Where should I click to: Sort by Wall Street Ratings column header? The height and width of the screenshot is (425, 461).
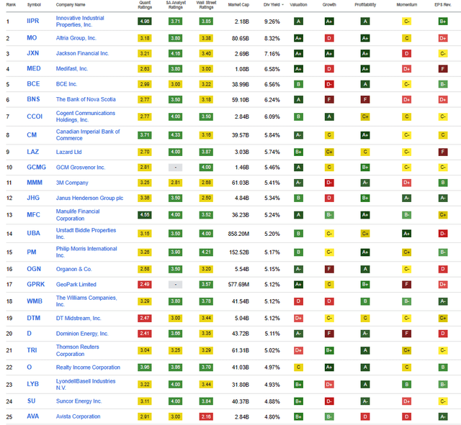click(x=206, y=5)
